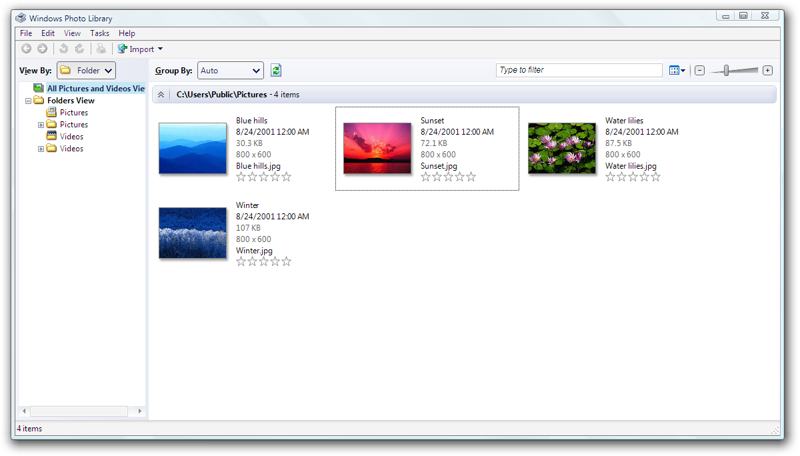Open the View menu
The image size is (800, 456).
click(x=72, y=33)
